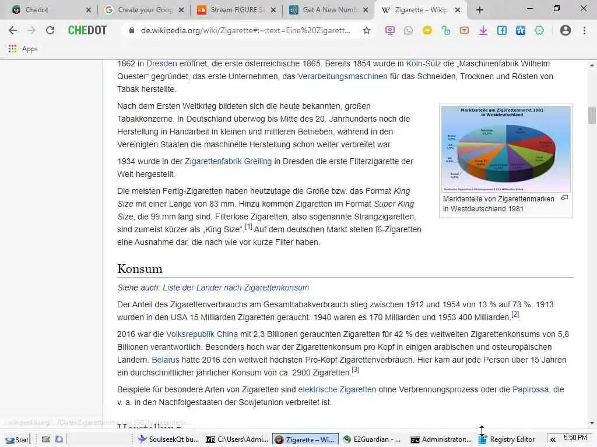Open the yellow messenger extension icon

tap(427, 30)
